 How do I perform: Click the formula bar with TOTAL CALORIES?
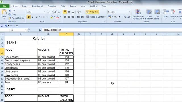pos(112,30)
